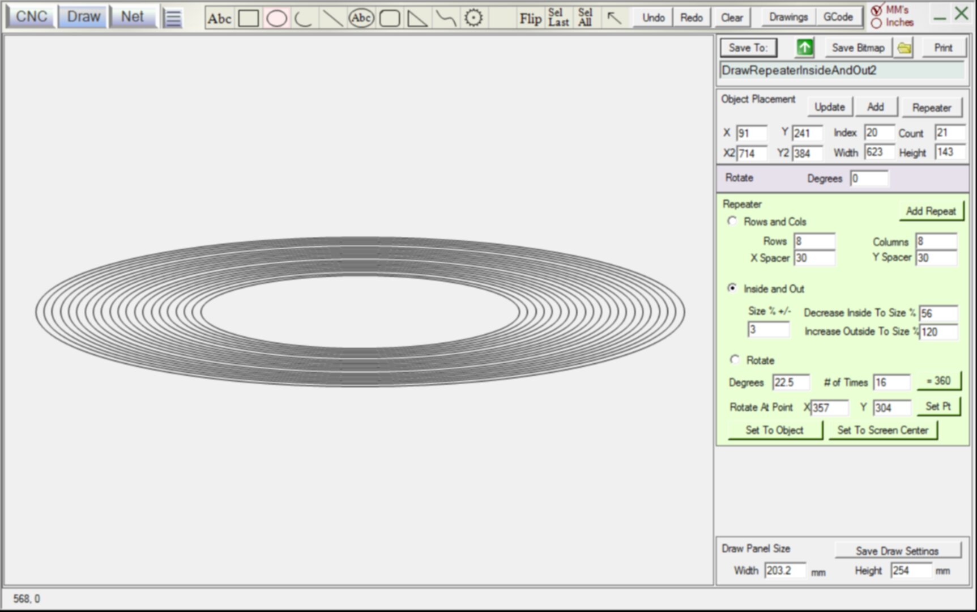Click the Set Pt button

(x=938, y=406)
